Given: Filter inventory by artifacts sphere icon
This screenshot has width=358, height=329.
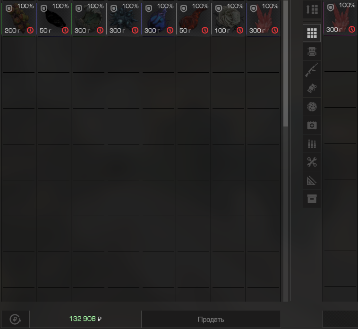Looking at the screenshot, I should point(312,107).
